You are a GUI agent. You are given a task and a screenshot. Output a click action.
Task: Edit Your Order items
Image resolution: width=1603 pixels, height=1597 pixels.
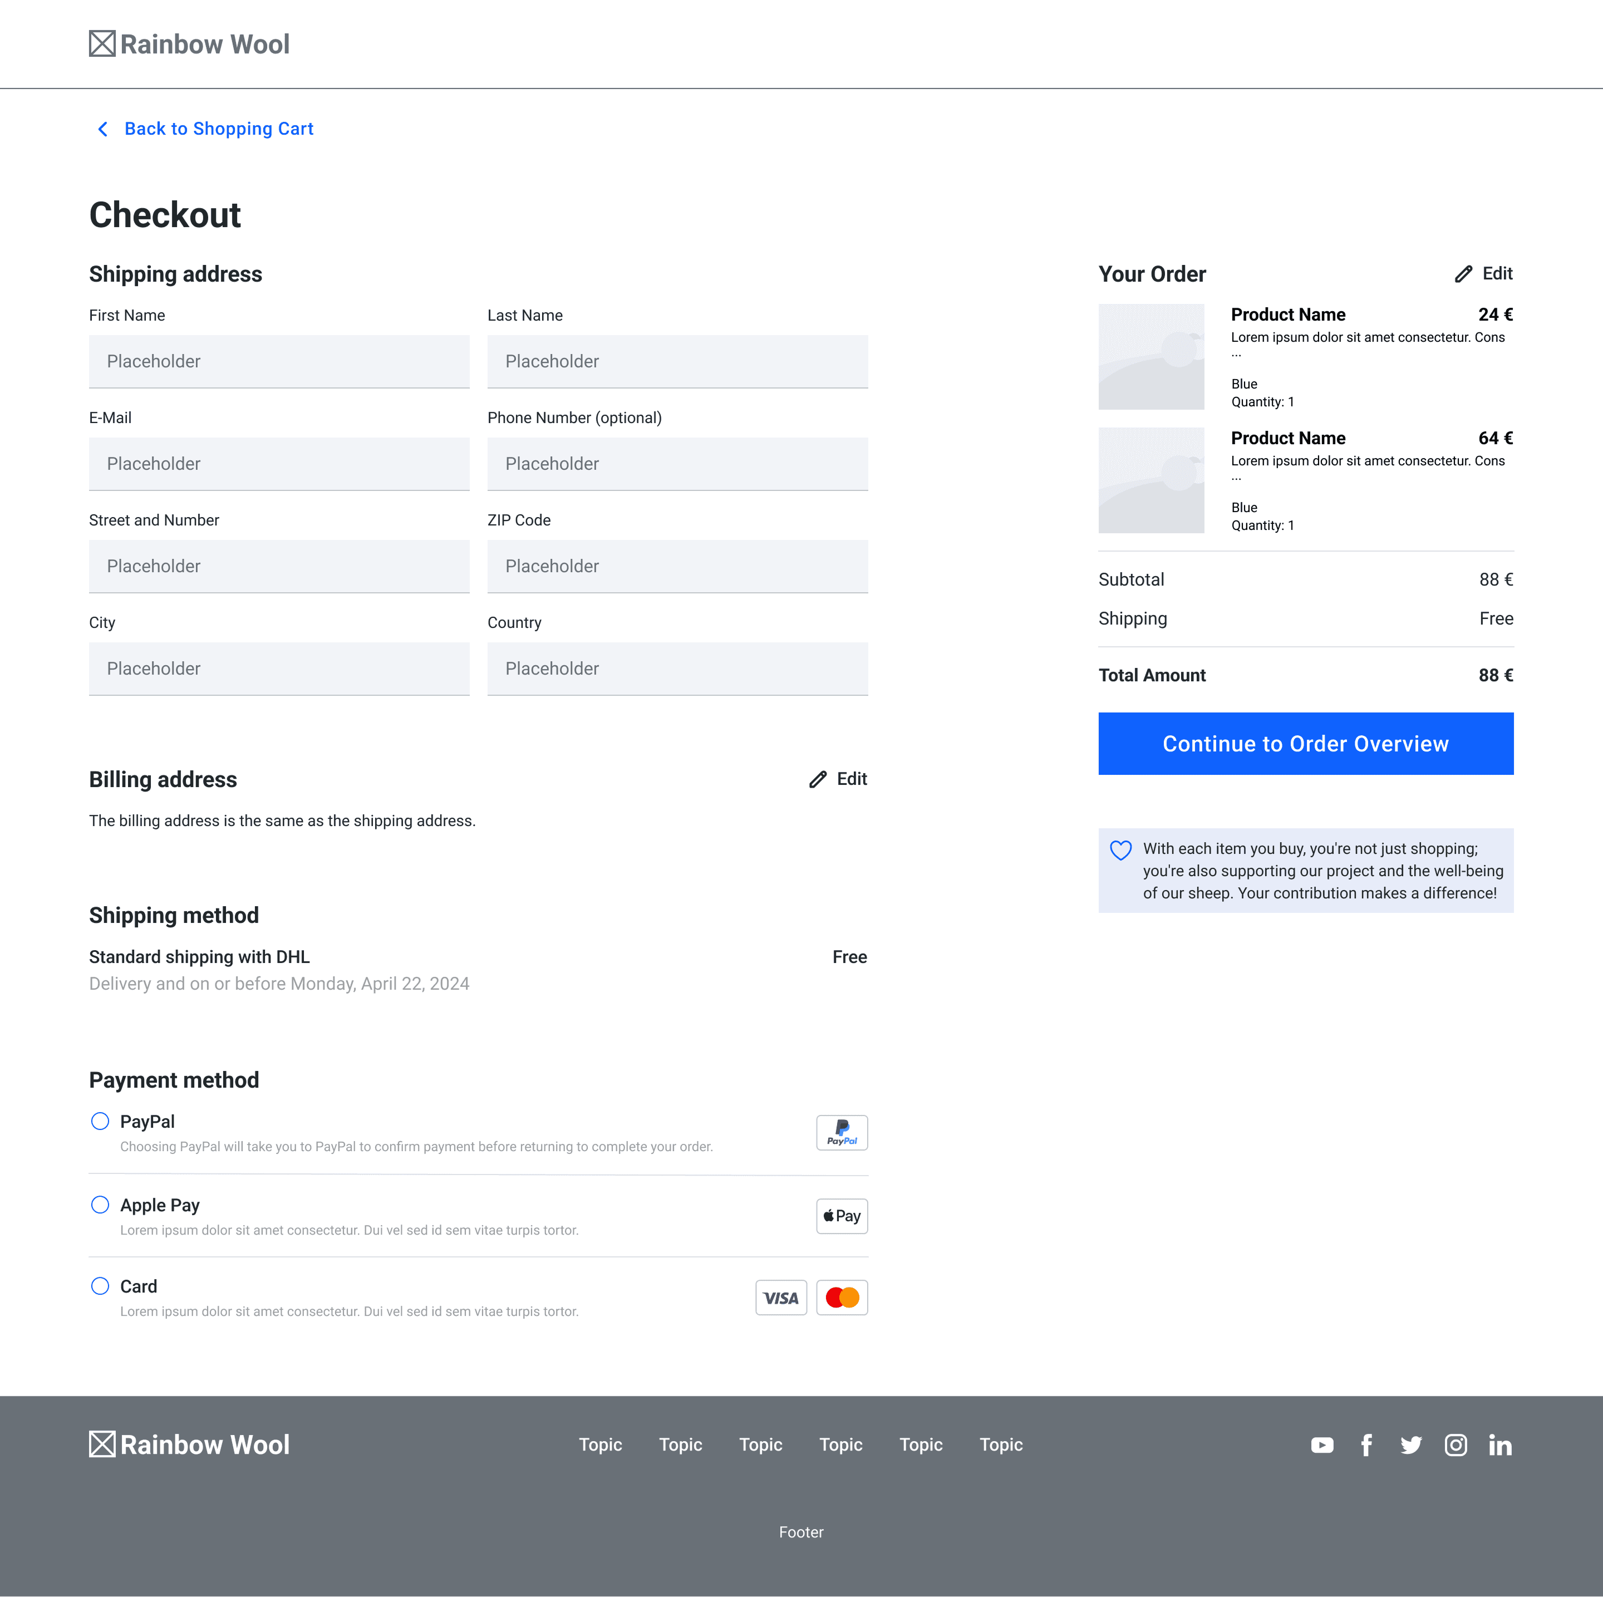click(1483, 274)
